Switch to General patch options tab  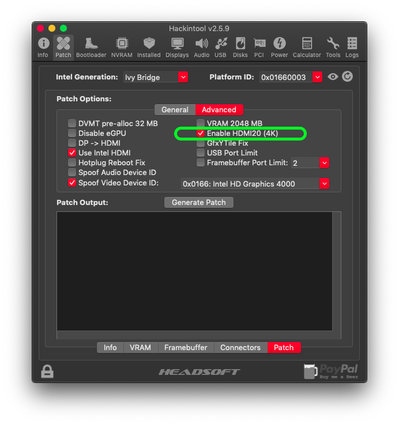tap(175, 110)
